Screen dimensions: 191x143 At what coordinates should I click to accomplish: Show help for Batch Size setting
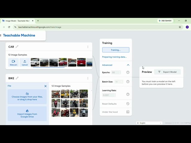128,82
